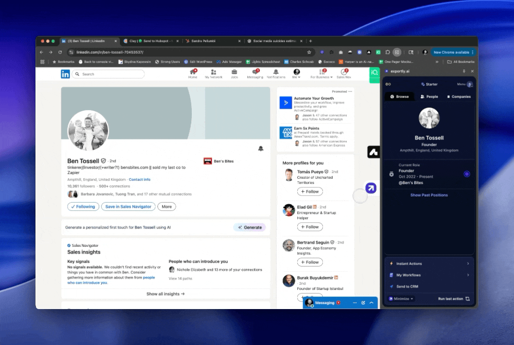This screenshot has height=345, width=514.
Task: Open the LinkedIn home logo
Action: point(65,74)
